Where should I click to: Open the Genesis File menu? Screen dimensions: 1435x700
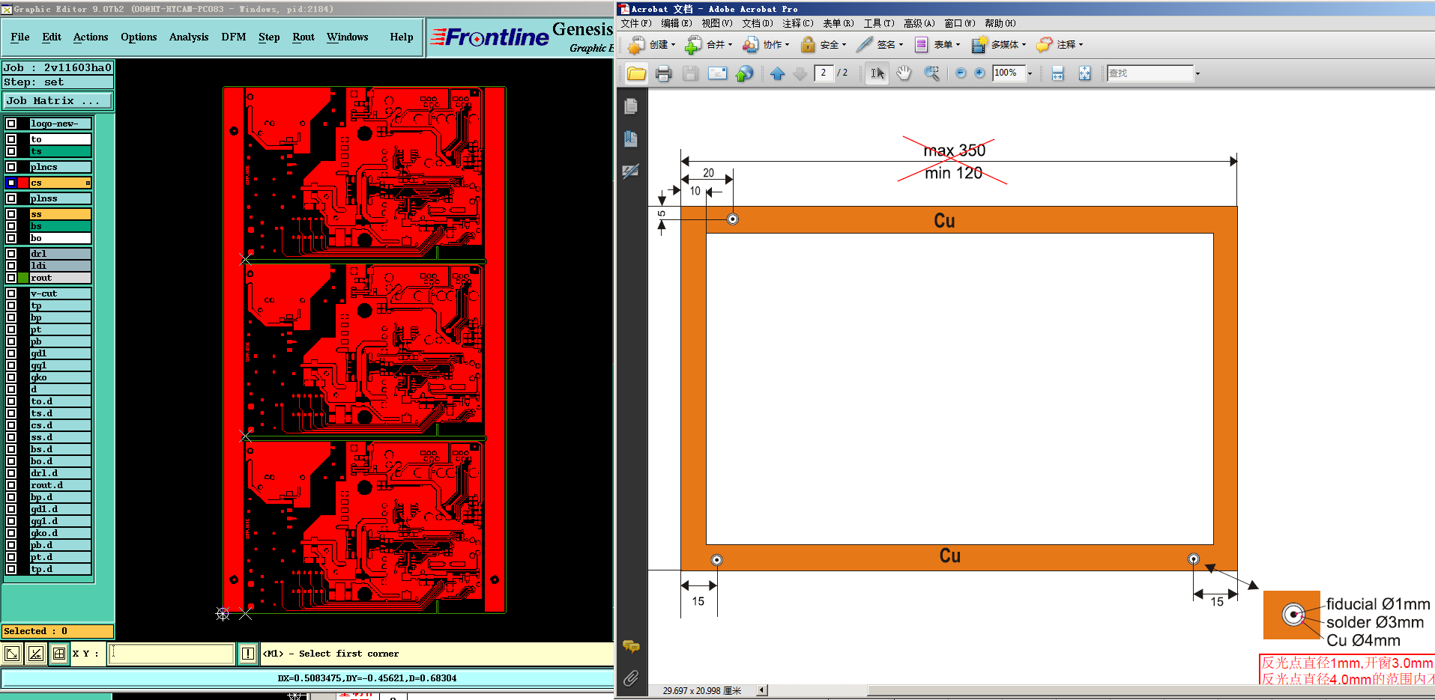point(20,37)
